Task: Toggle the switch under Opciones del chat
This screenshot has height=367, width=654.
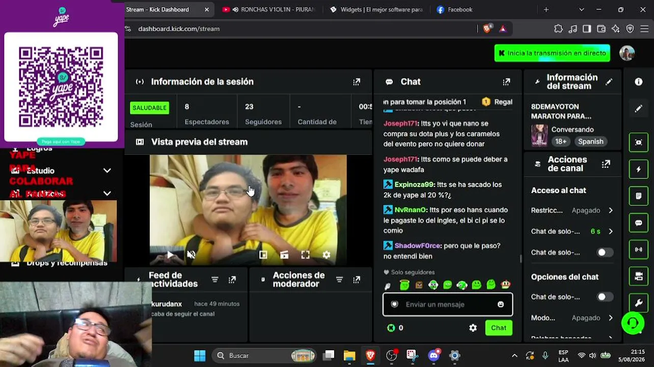Action: point(605,297)
